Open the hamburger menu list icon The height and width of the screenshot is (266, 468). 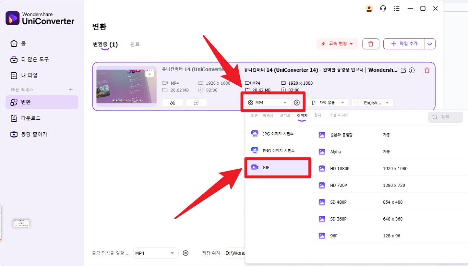point(397,9)
